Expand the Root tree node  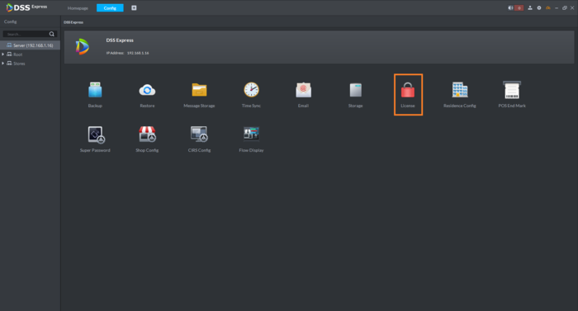coord(3,54)
